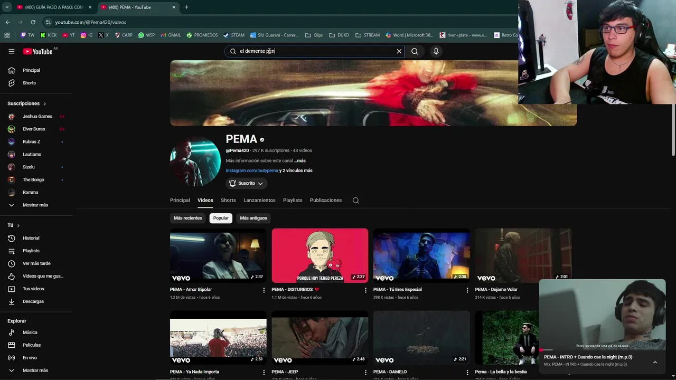
Task: Open browser tab search dropdown arrow
Action: point(7,7)
